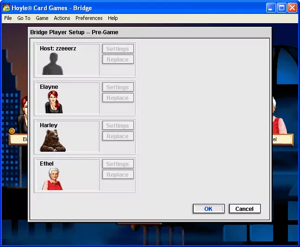300x247 pixels.
Task: Open Settings for Elayne
Action: pyautogui.click(x=118, y=87)
